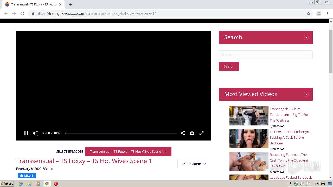Close the current browser tab
This screenshot has height=187, width=333.
pyautogui.click(x=60, y=4)
